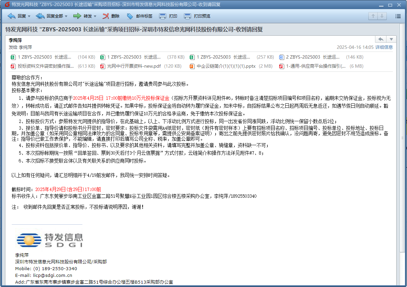Click the sender name 李纯萍 in the header

pos(15,40)
